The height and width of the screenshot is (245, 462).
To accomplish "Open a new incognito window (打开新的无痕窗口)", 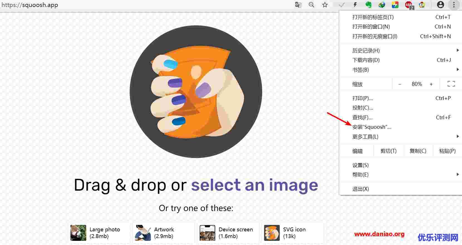I will tap(400, 36).
